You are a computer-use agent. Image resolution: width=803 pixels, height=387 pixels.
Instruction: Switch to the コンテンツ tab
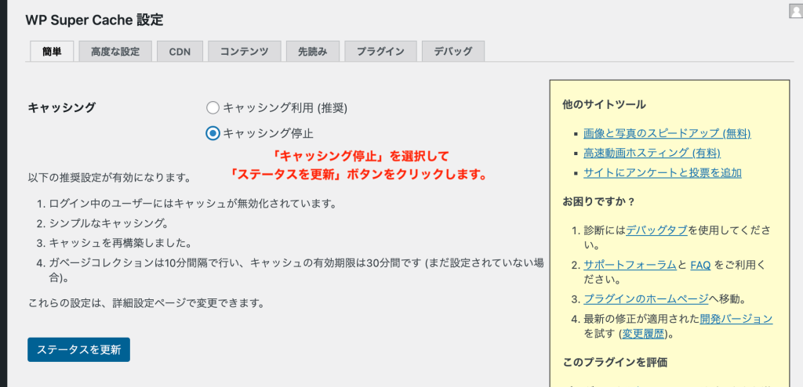[x=245, y=51]
